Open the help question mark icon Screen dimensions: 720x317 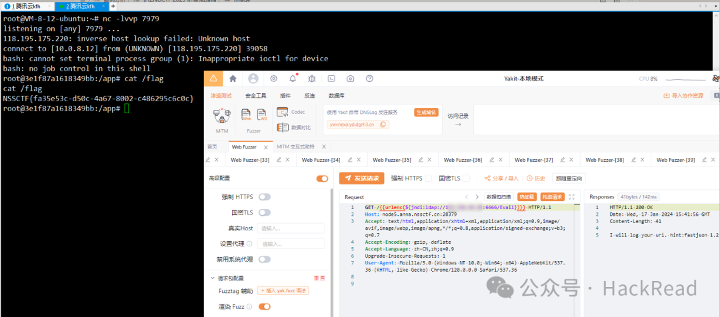(369, 79)
